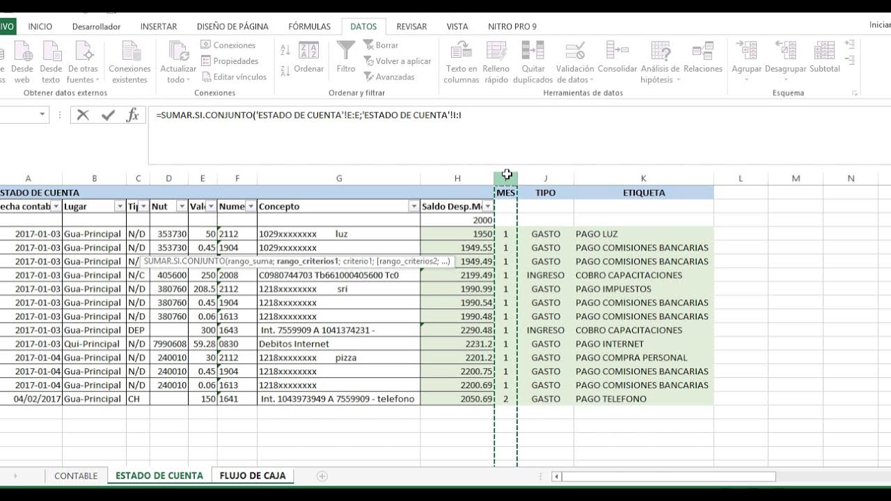Open the CONTABLE sheet tab
Image resolution: width=891 pixels, height=501 pixels.
click(x=76, y=476)
